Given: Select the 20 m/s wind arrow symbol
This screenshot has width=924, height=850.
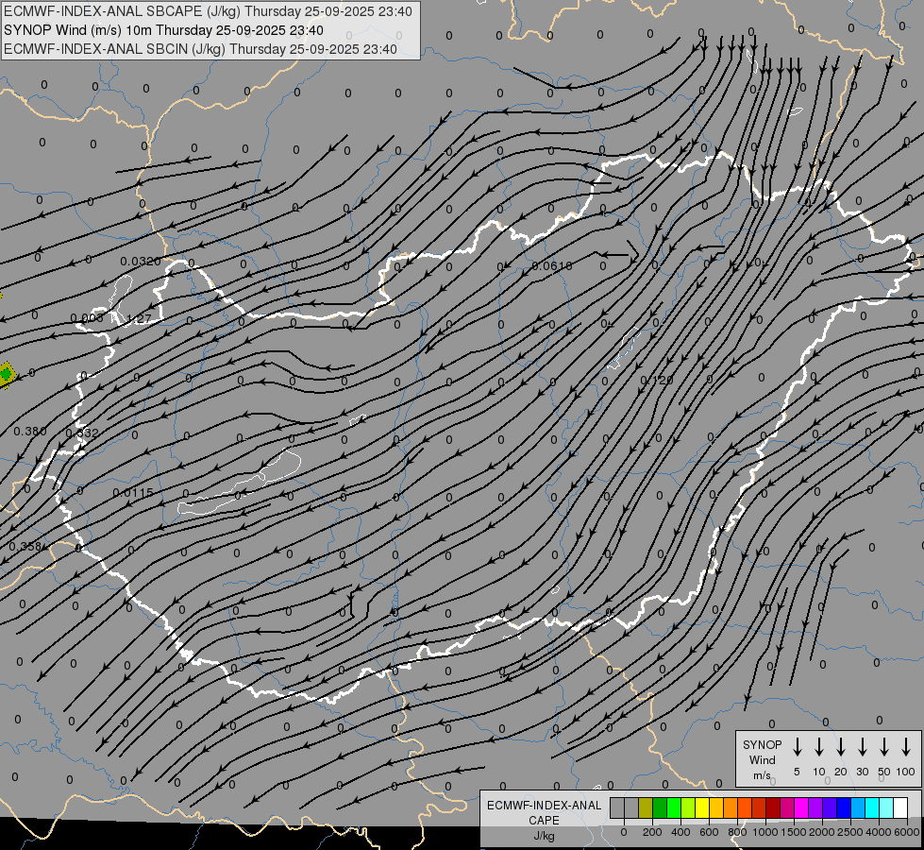Looking at the screenshot, I should (841, 747).
